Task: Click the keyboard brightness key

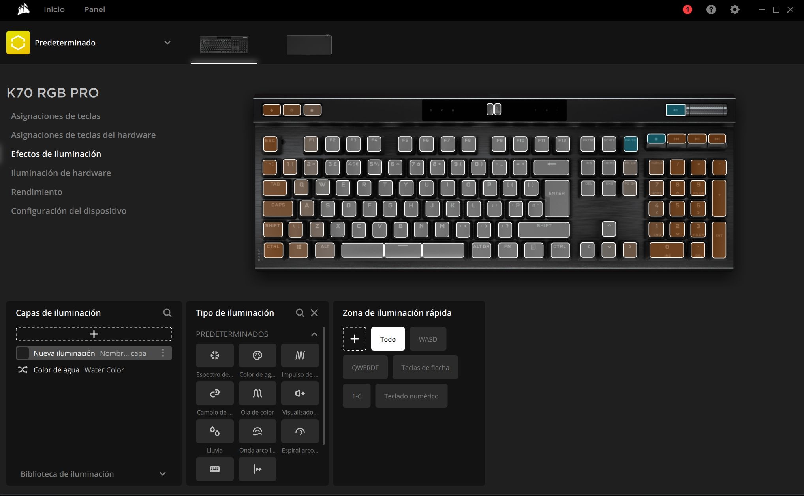Action: pyautogui.click(x=292, y=110)
